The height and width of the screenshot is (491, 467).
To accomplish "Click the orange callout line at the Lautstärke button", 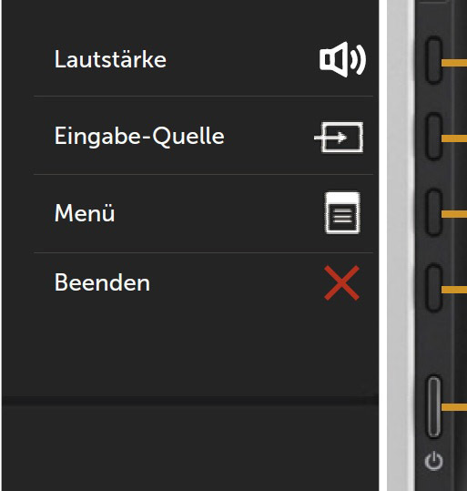I will coord(454,63).
